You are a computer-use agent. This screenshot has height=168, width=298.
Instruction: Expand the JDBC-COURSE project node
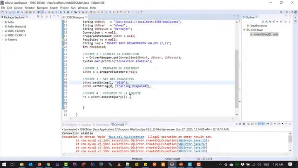(2, 31)
